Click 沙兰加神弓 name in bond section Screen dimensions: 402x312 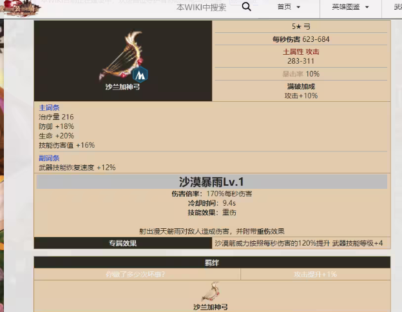[x=211, y=307]
